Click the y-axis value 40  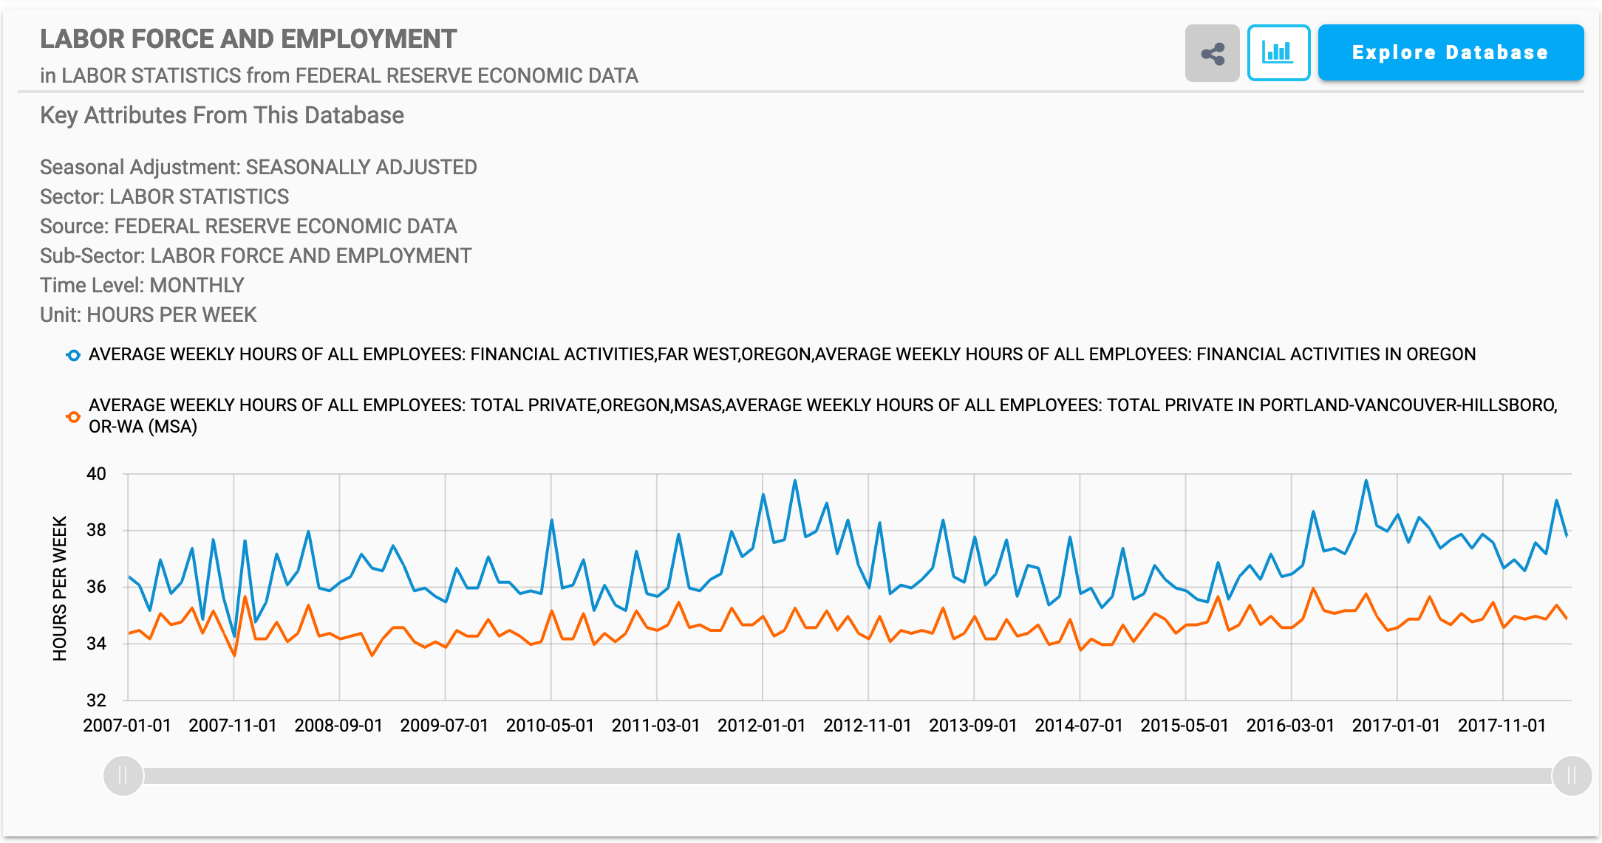(96, 474)
